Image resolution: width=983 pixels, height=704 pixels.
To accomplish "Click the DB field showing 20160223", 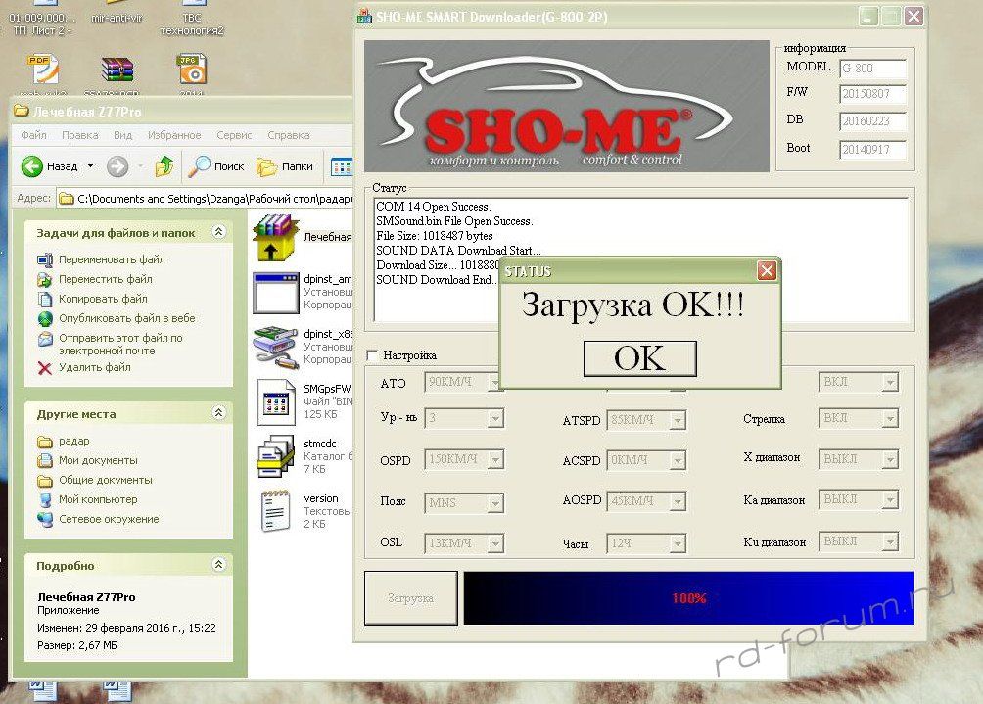I will coord(872,121).
